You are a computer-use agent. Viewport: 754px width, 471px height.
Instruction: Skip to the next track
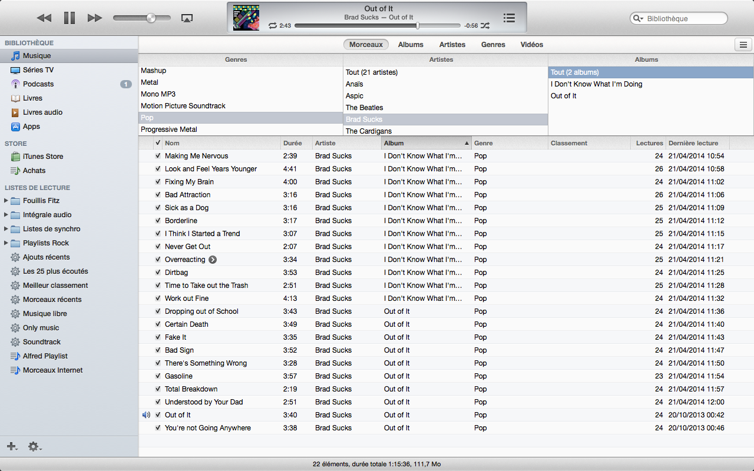tap(94, 18)
